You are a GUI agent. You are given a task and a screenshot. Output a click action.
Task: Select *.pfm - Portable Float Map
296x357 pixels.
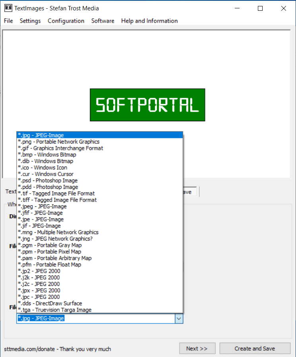[100, 264]
